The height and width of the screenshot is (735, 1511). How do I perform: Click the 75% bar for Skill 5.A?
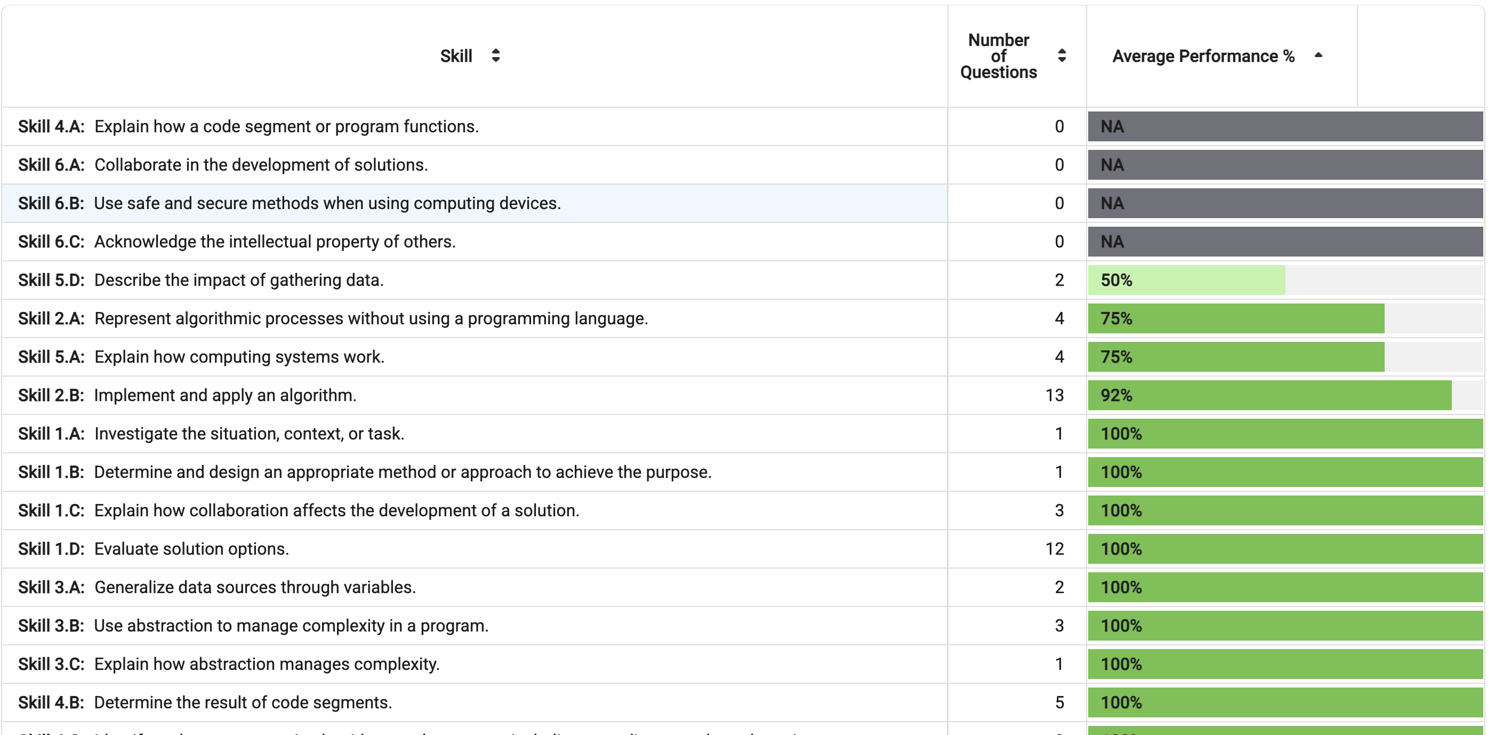(x=1236, y=357)
